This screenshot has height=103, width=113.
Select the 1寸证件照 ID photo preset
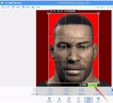(97, 92)
